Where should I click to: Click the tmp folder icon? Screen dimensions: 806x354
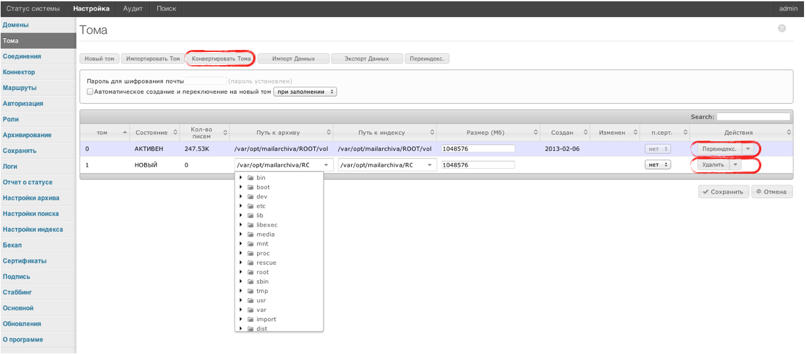pyautogui.click(x=250, y=291)
